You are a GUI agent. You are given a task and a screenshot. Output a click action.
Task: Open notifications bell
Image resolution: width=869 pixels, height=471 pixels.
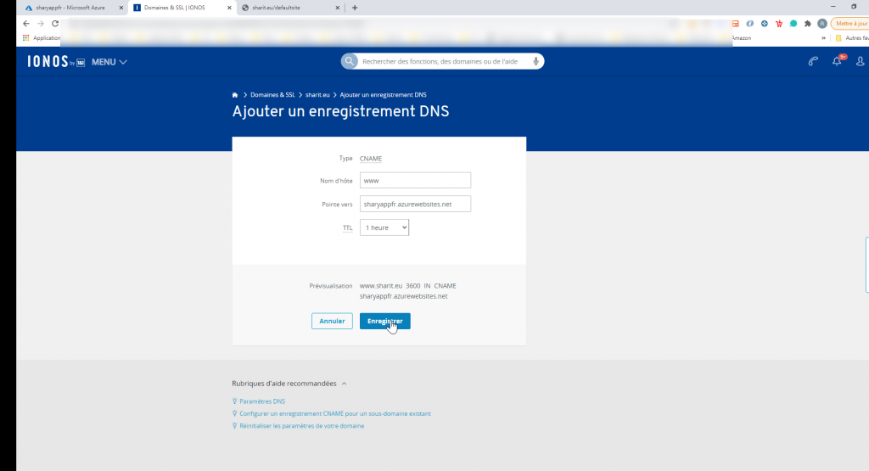pyautogui.click(x=837, y=61)
